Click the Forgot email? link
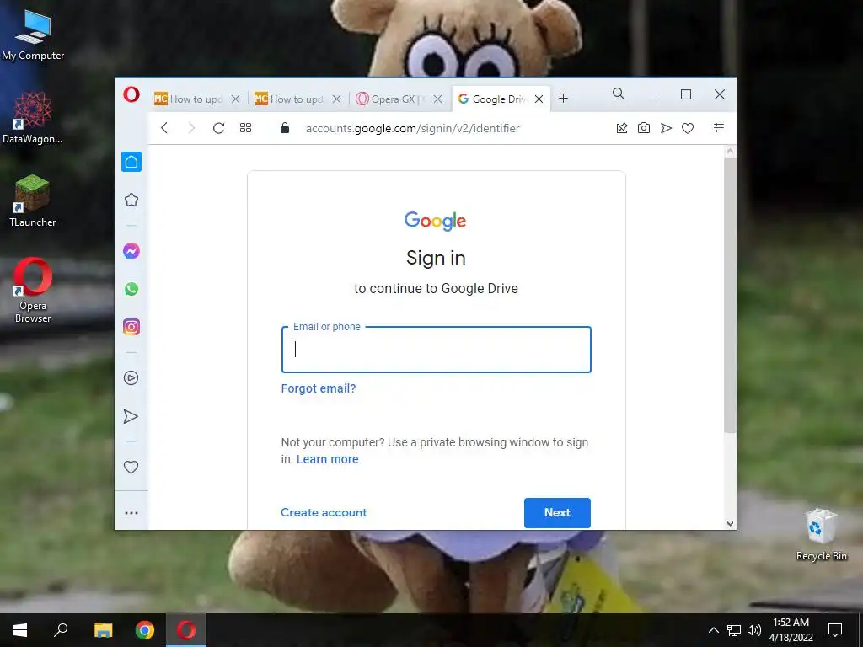 pos(319,388)
